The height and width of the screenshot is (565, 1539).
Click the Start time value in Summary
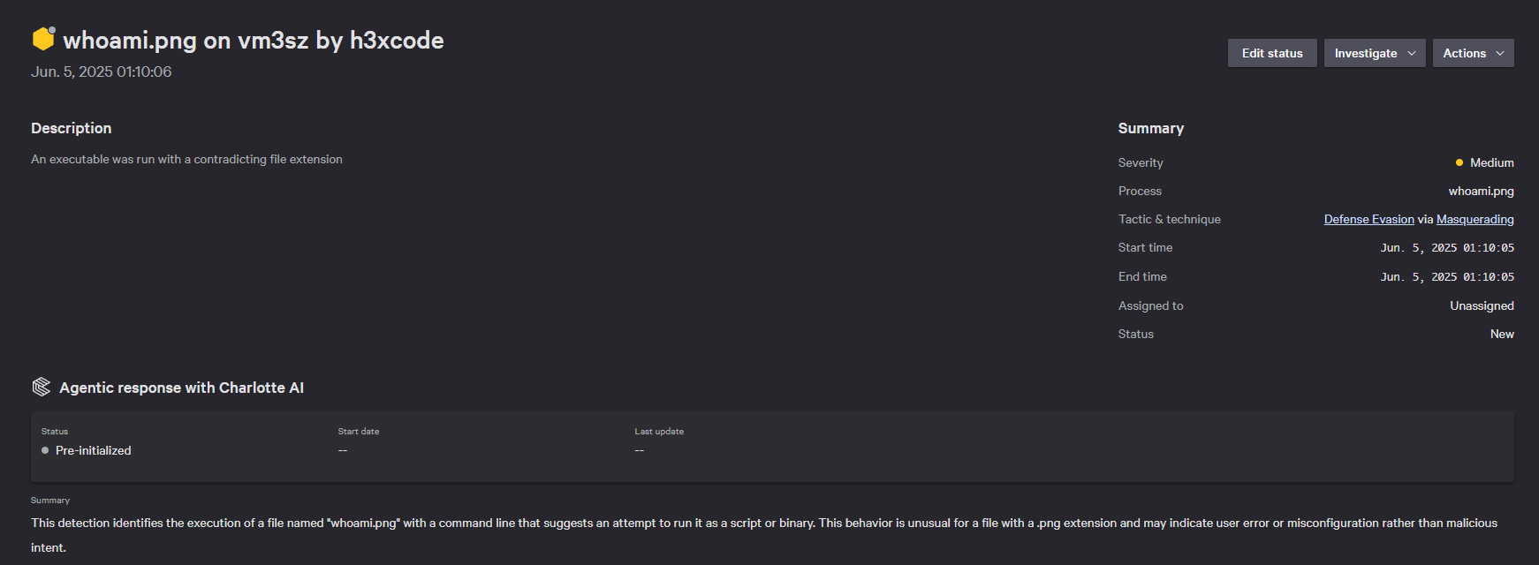pyautogui.click(x=1447, y=248)
